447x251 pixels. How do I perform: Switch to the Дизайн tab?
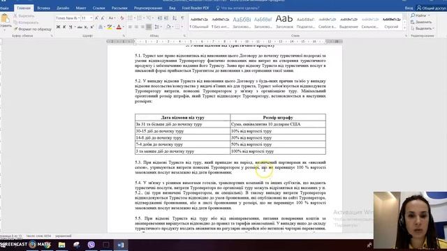click(63, 8)
